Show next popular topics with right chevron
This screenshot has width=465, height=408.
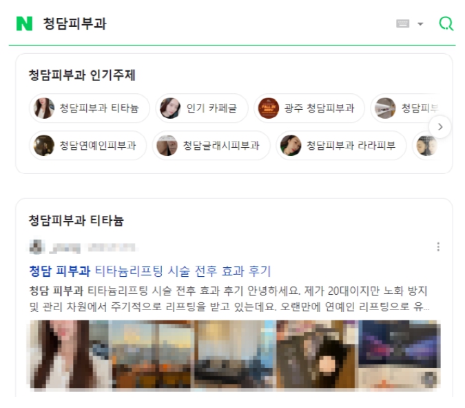point(440,127)
